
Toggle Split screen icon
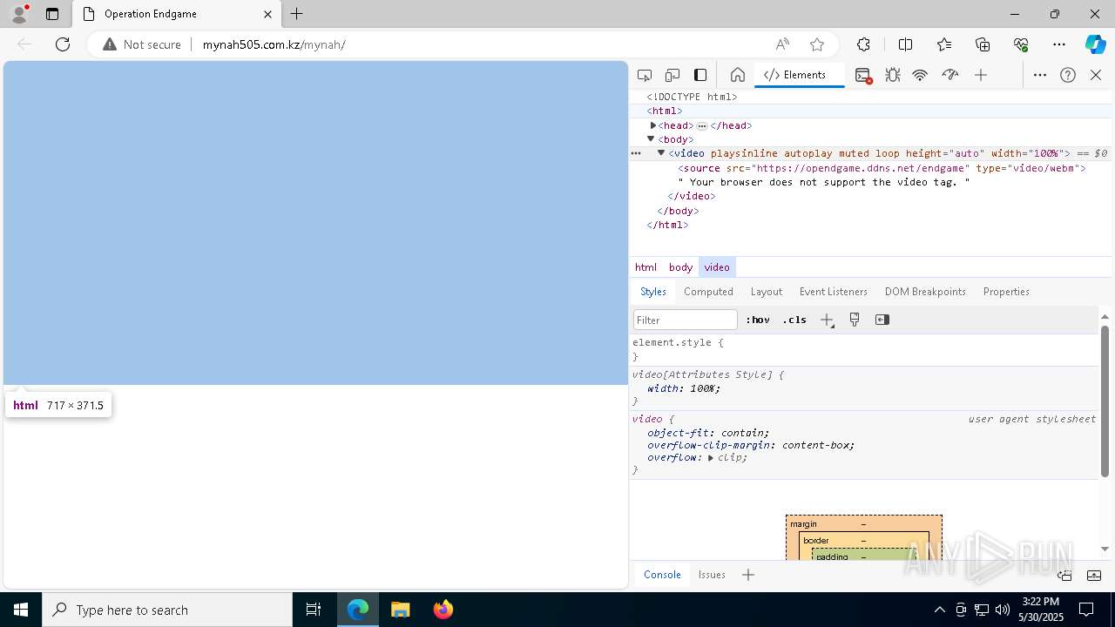tap(905, 44)
